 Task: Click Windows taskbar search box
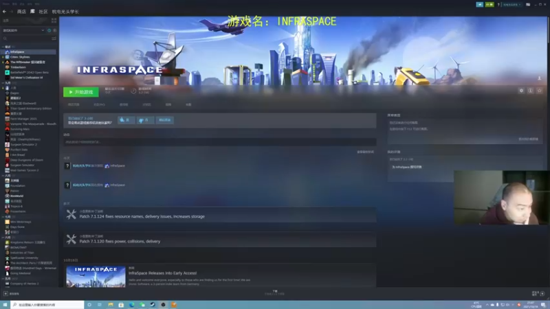(x=47, y=305)
